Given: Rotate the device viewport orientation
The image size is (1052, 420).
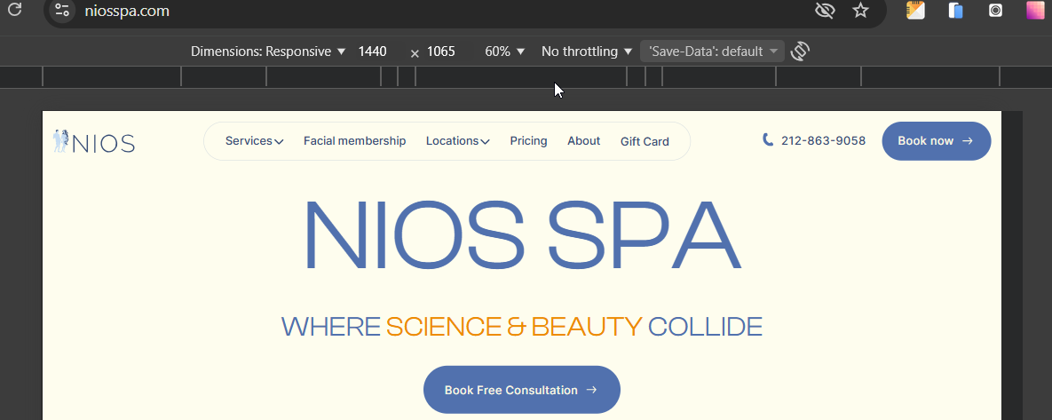Looking at the screenshot, I should coord(800,51).
